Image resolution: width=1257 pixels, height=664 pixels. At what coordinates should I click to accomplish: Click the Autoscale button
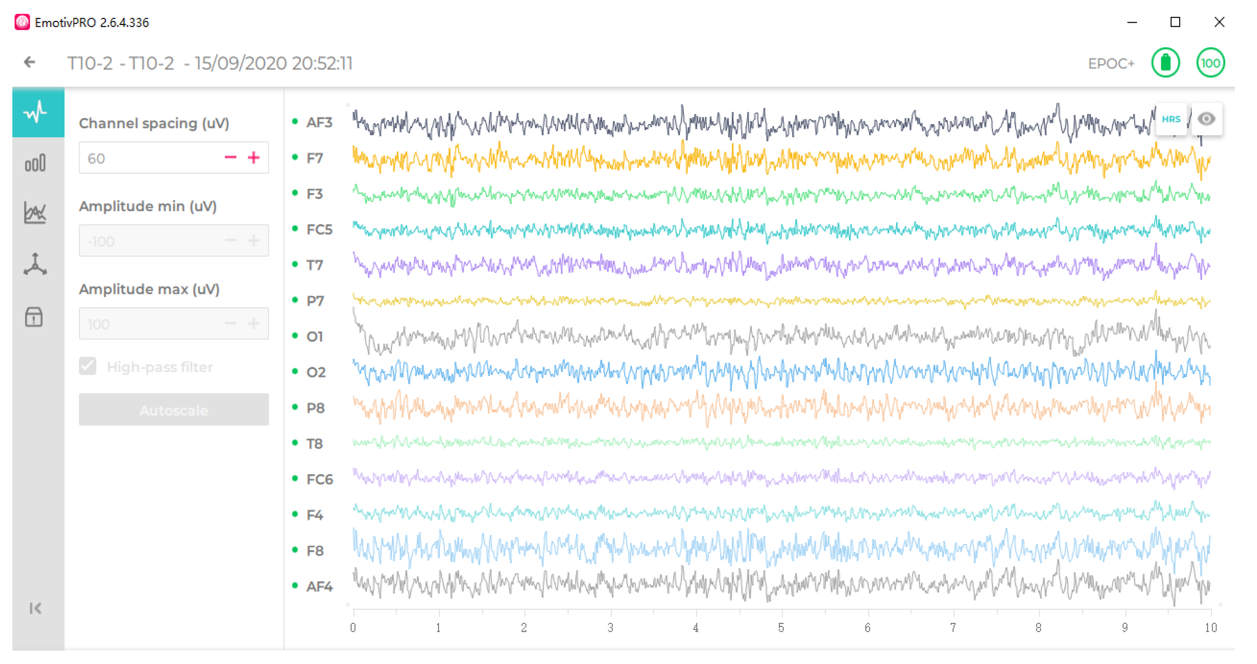(x=174, y=410)
